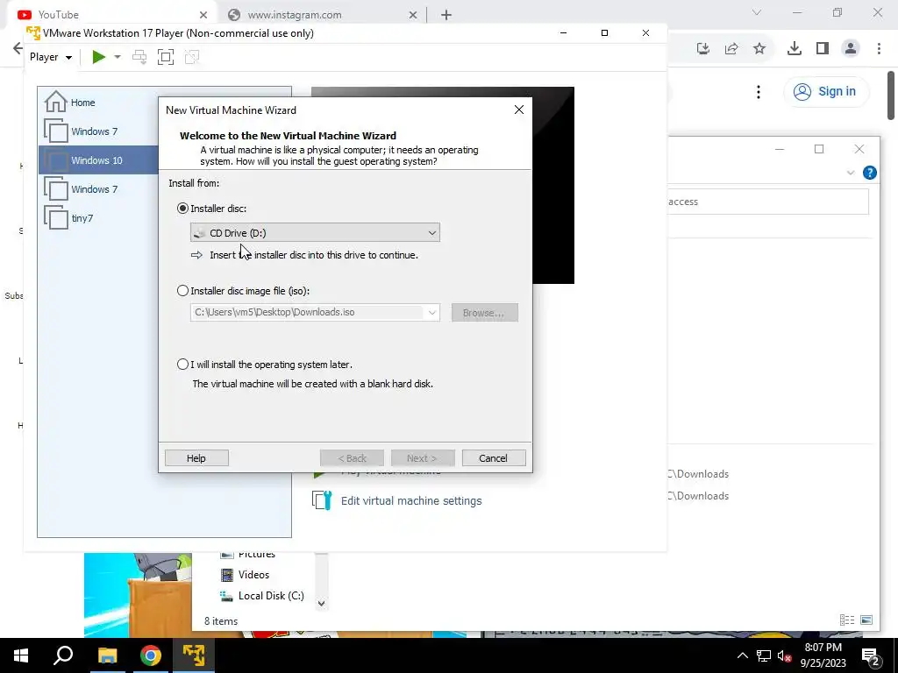Click VMware Player taskbar icon

(194, 655)
